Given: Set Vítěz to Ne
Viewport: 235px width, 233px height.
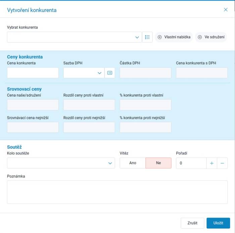Looking at the screenshot, I should [x=158, y=163].
